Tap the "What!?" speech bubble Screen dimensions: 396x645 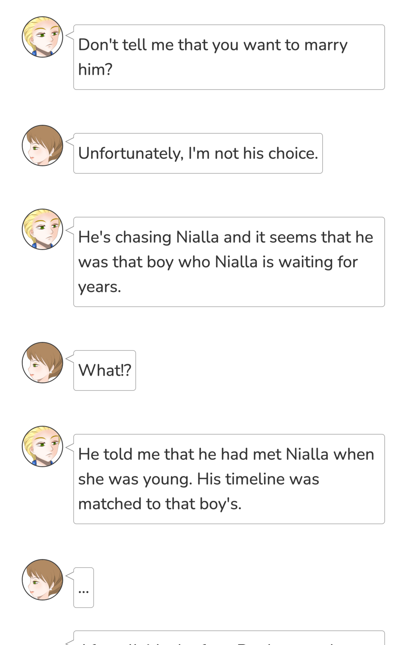click(x=104, y=371)
